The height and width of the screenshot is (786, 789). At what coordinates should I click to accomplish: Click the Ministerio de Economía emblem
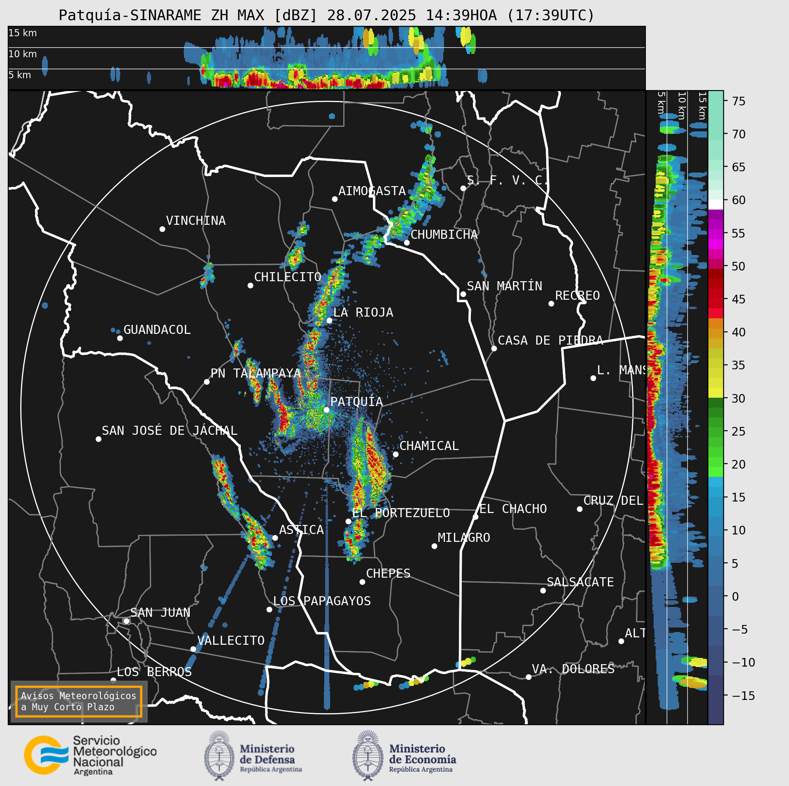pyautogui.click(x=368, y=756)
